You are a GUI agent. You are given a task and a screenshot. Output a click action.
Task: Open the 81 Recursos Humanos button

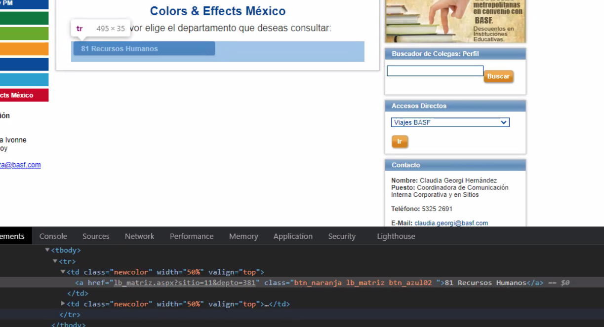click(144, 48)
